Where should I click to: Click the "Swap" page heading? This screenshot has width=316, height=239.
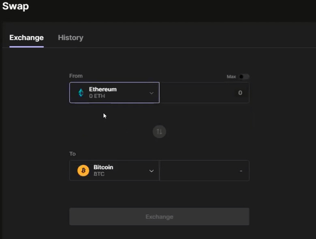click(15, 6)
